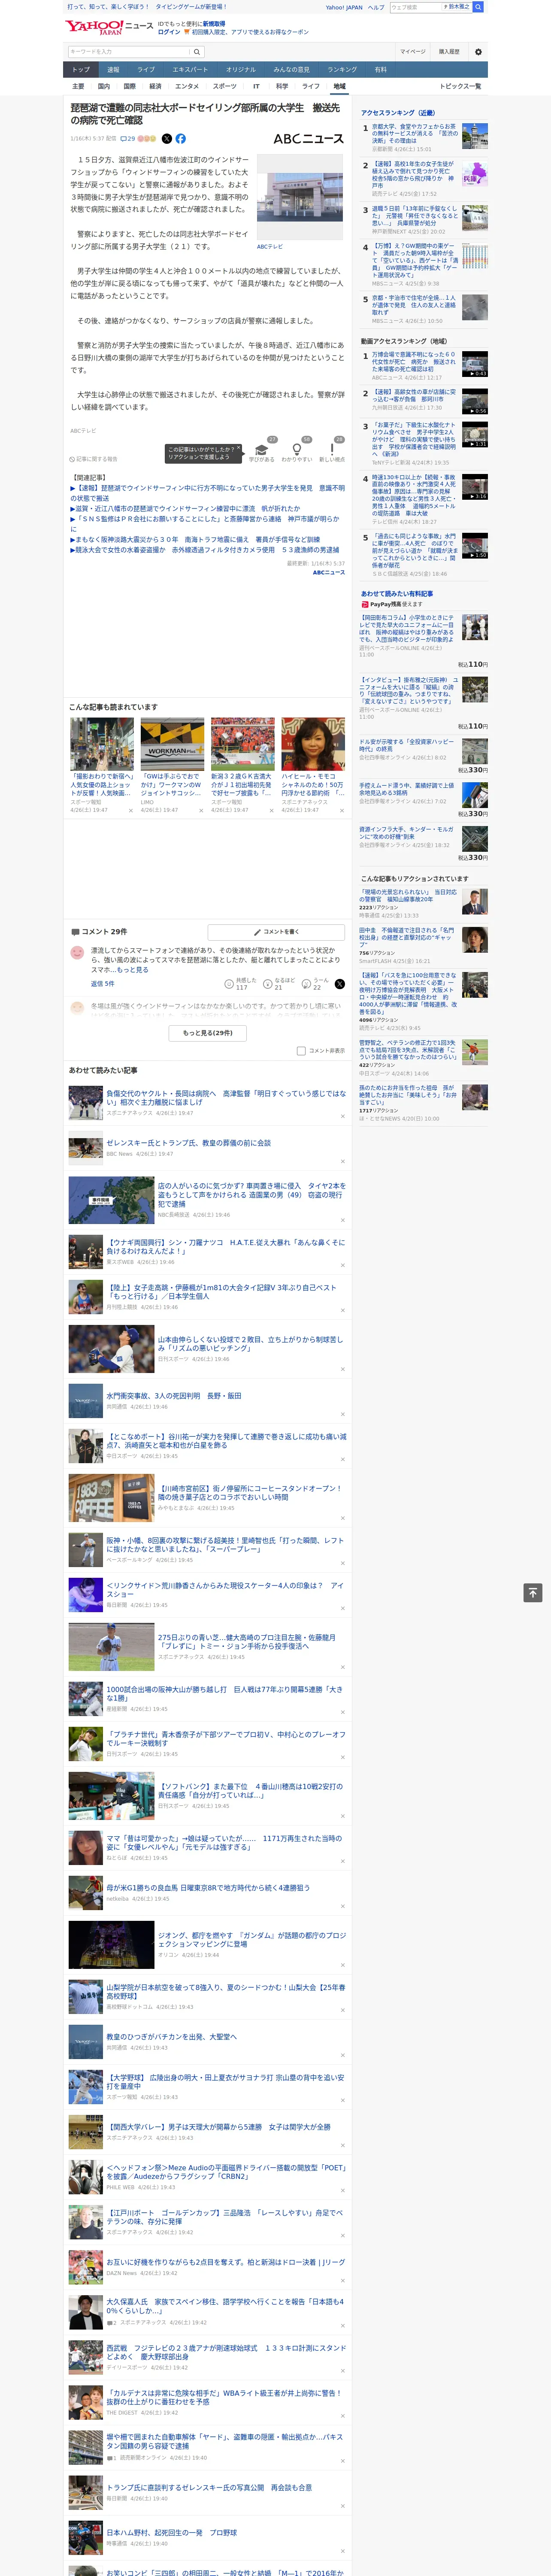Expand replies via 返信 5件

pyautogui.click(x=102, y=984)
